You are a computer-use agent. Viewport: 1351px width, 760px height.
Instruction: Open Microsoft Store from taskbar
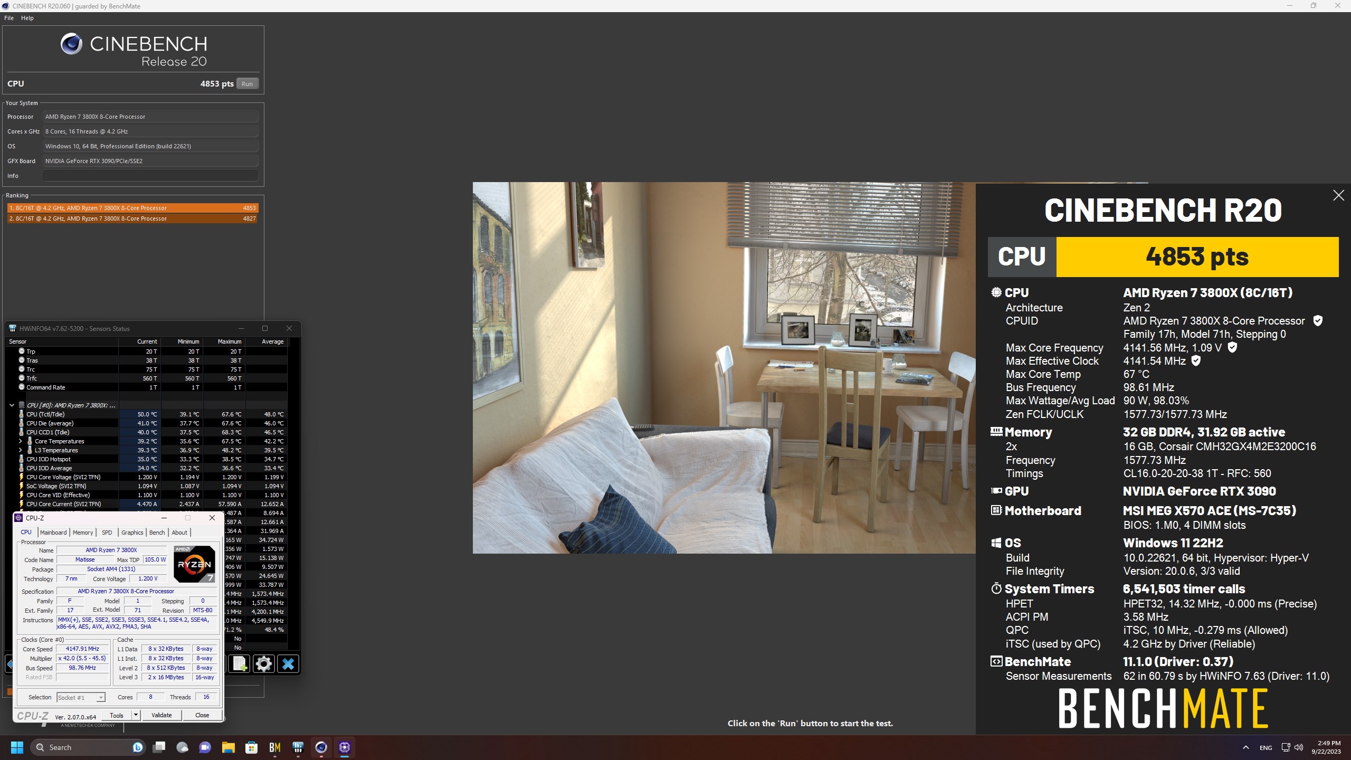coord(251,747)
